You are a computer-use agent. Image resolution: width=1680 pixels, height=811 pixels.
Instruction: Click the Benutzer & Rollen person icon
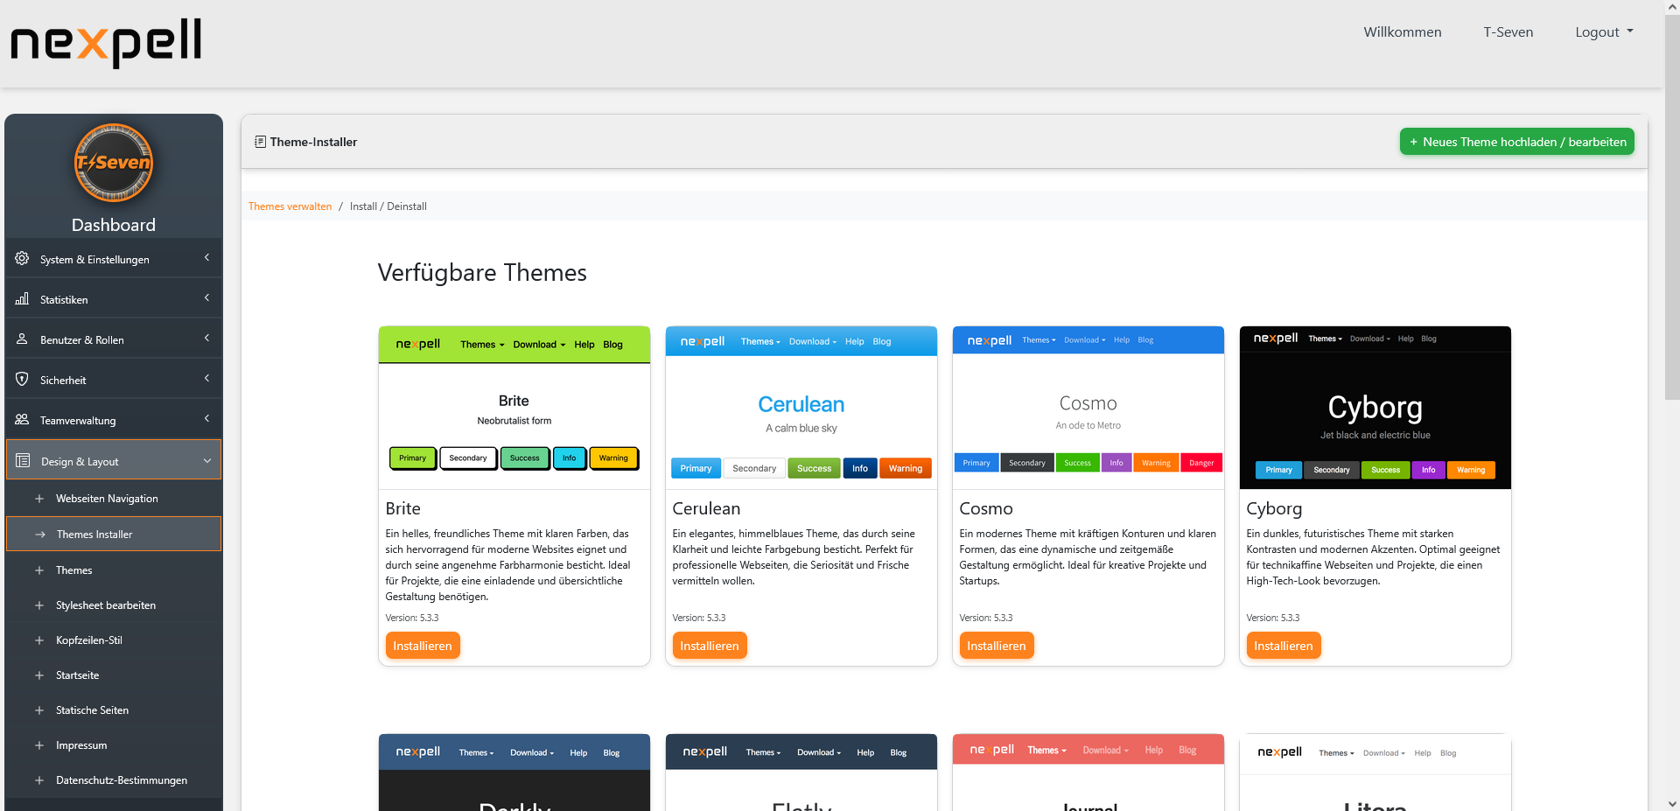[x=21, y=339]
